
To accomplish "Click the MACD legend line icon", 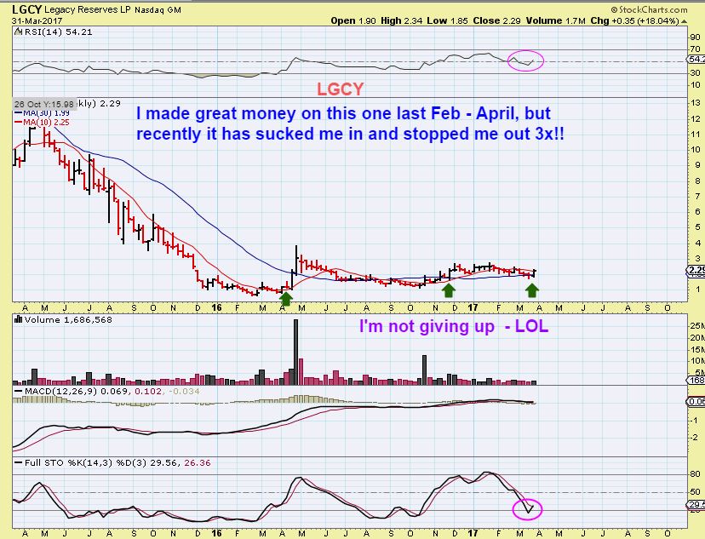I will coord(19,391).
